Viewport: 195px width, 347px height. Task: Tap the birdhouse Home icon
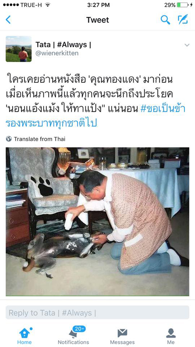[x=25, y=333]
